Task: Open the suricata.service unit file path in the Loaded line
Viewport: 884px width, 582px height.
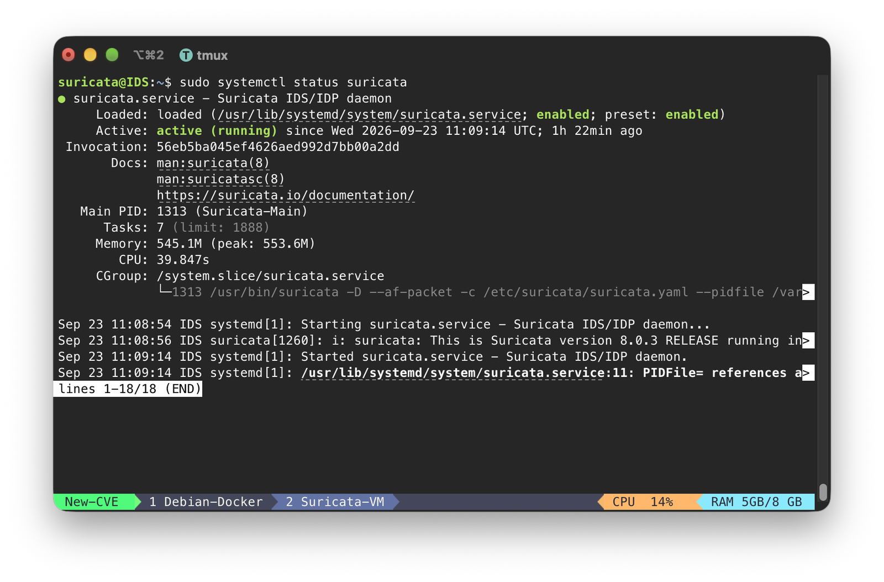Action: point(369,114)
